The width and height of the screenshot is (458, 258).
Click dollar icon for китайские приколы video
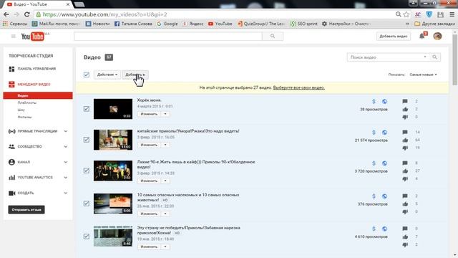pos(374,132)
